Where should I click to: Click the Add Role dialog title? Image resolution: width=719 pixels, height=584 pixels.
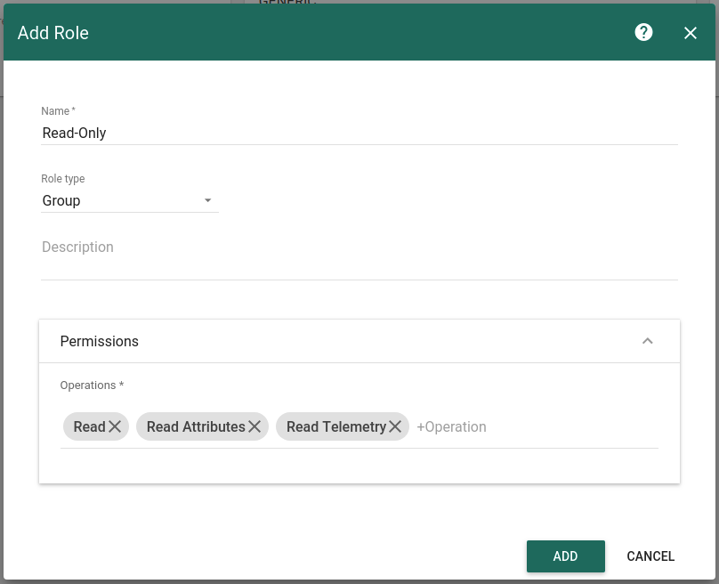coord(53,33)
